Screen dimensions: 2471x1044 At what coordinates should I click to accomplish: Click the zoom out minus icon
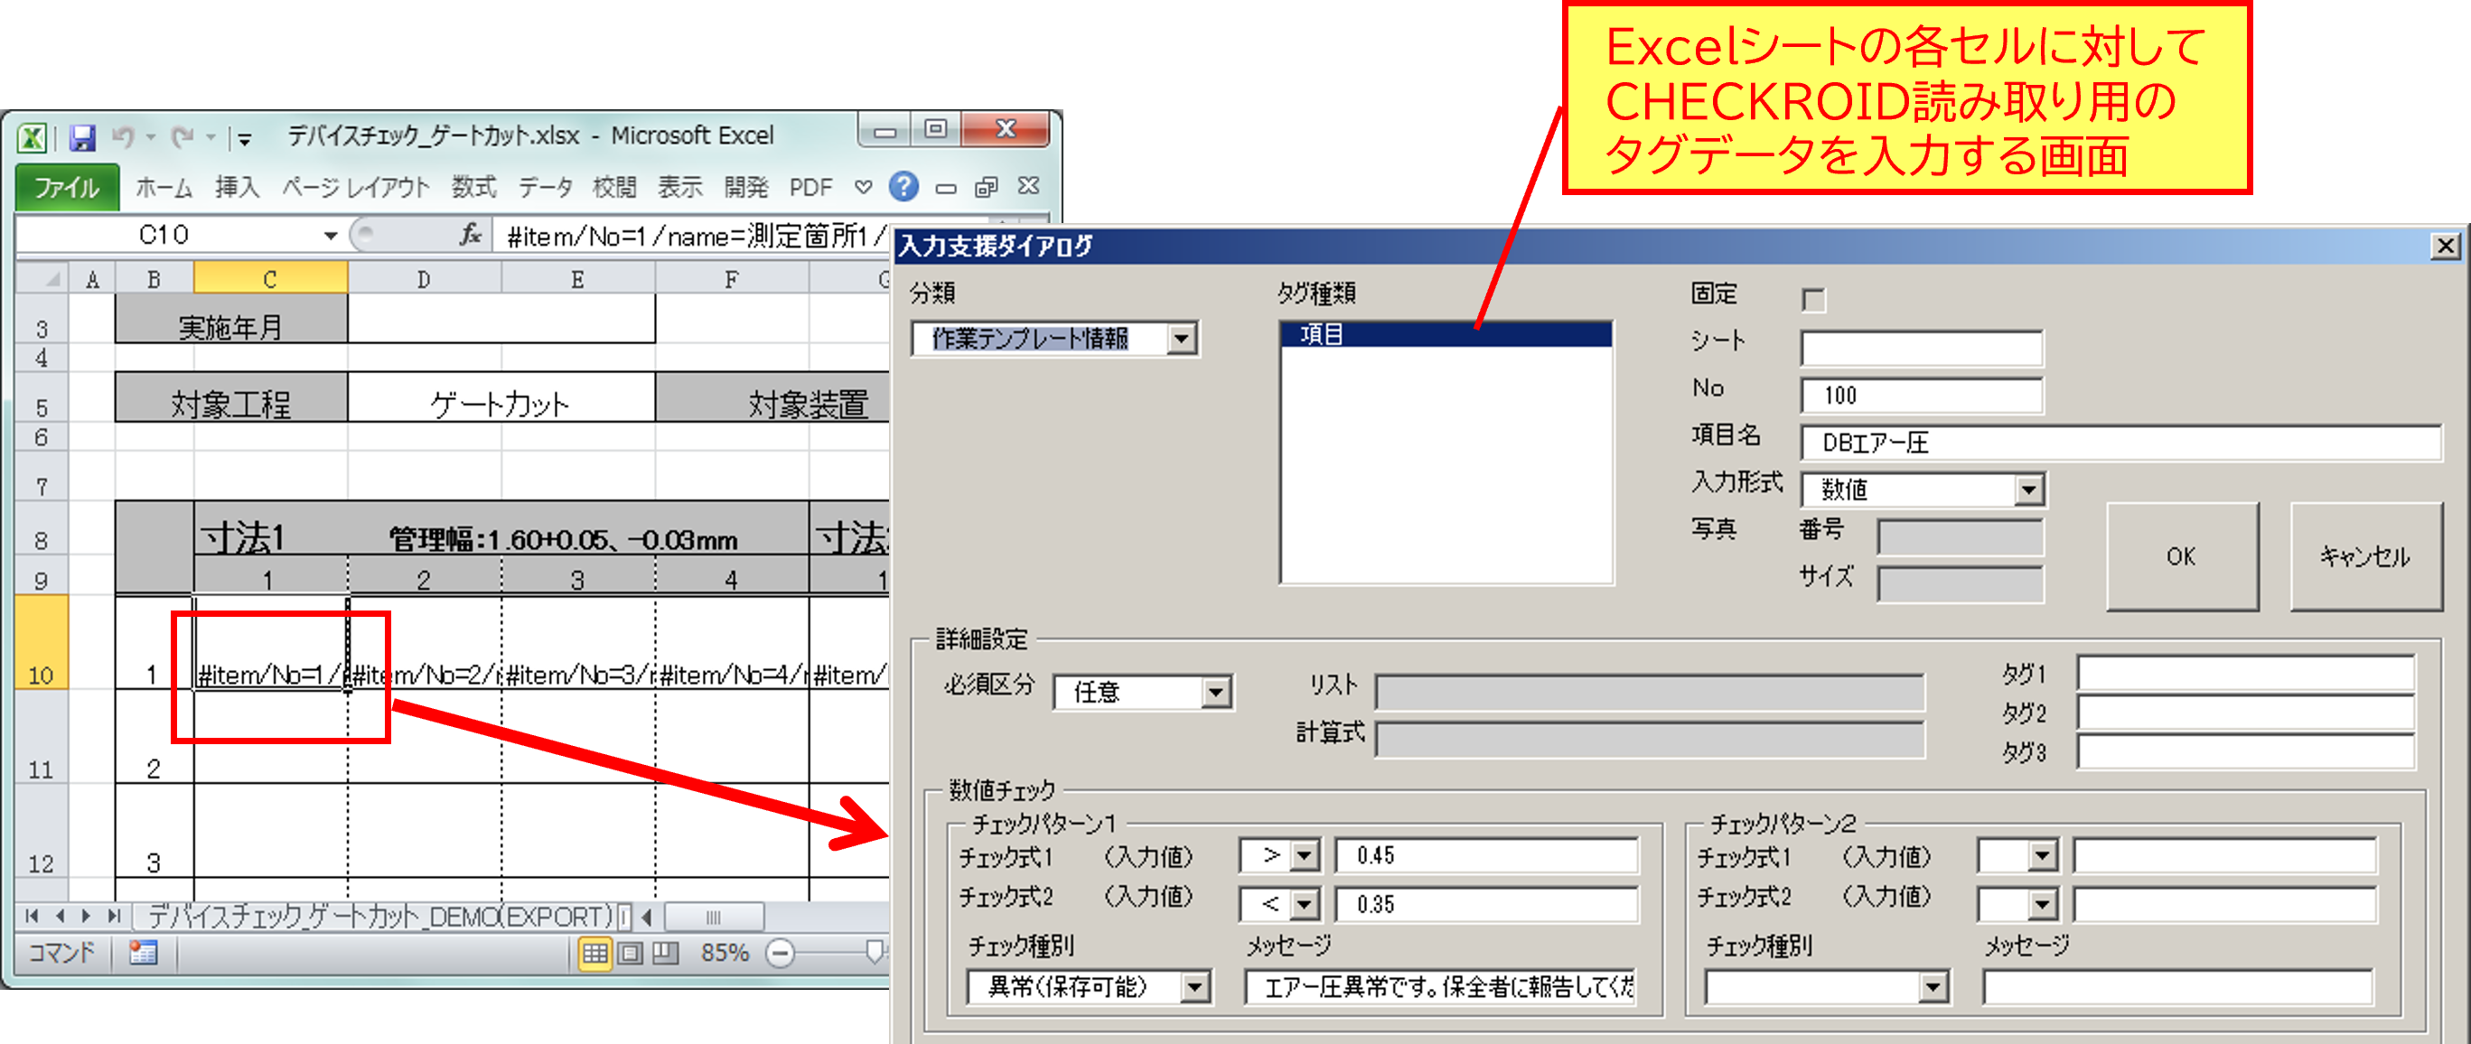(781, 954)
